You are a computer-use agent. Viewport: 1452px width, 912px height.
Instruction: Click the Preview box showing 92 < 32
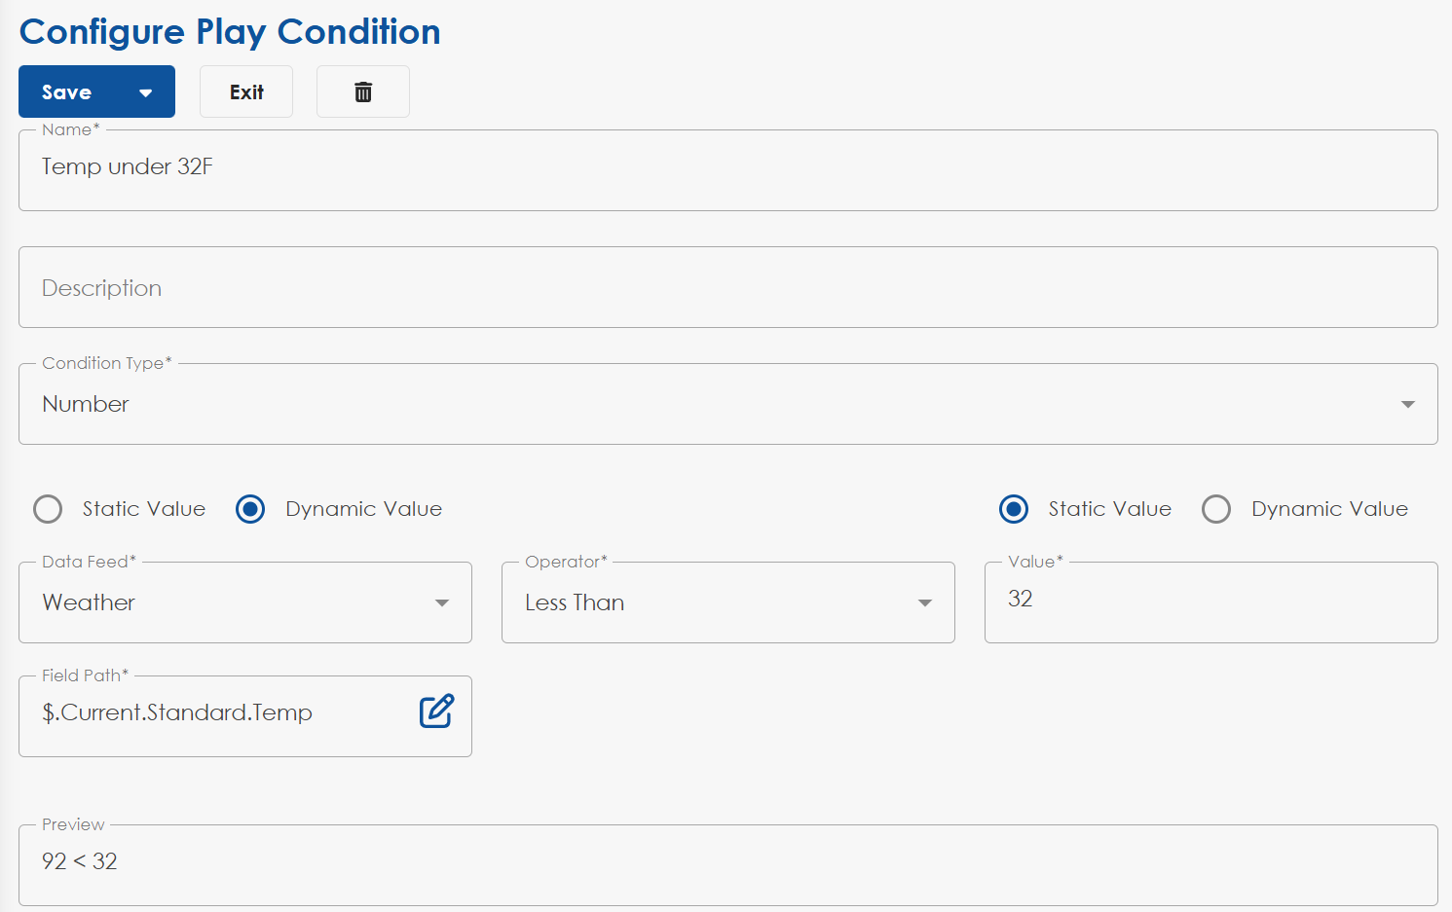click(727, 862)
